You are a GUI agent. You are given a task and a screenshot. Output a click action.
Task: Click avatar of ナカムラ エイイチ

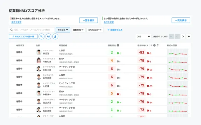click(39, 93)
